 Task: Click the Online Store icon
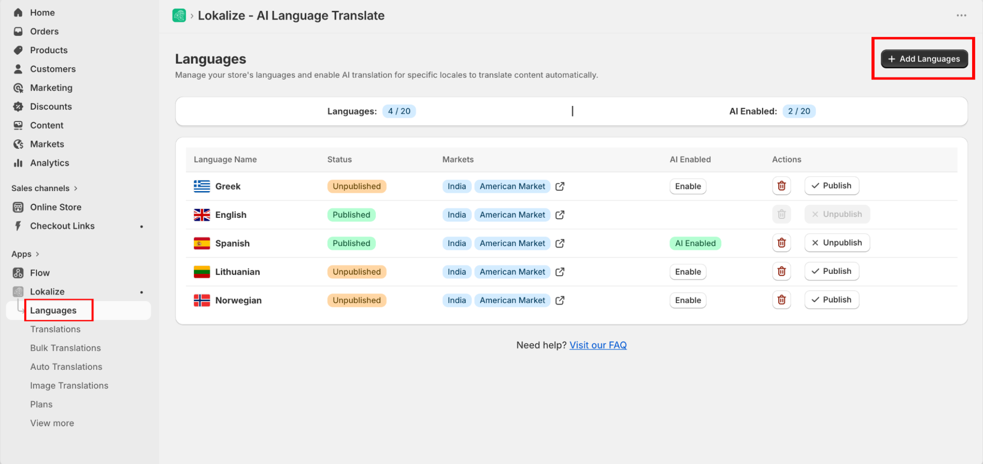click(x=18, y=207)
